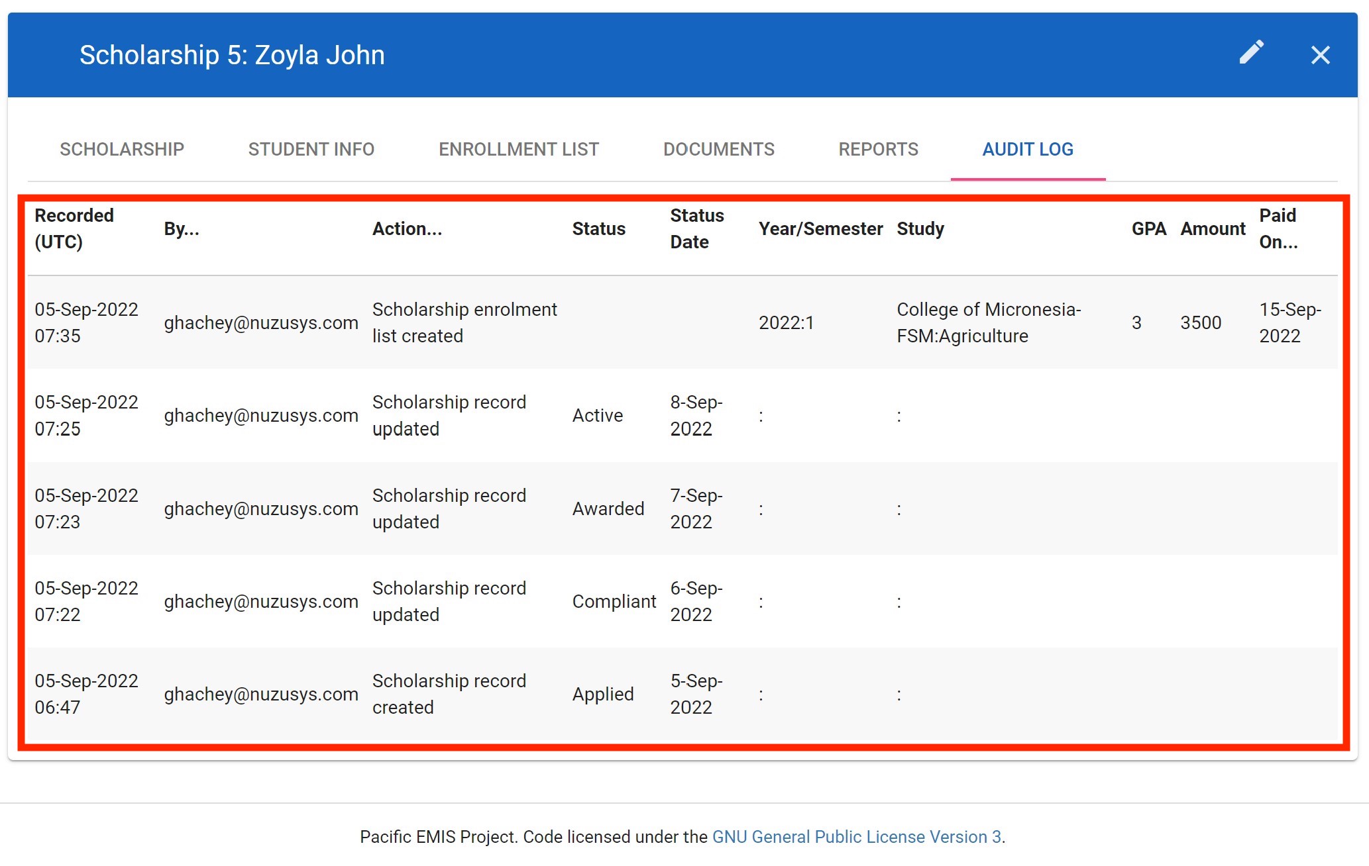Open the Reports tab

878,150
